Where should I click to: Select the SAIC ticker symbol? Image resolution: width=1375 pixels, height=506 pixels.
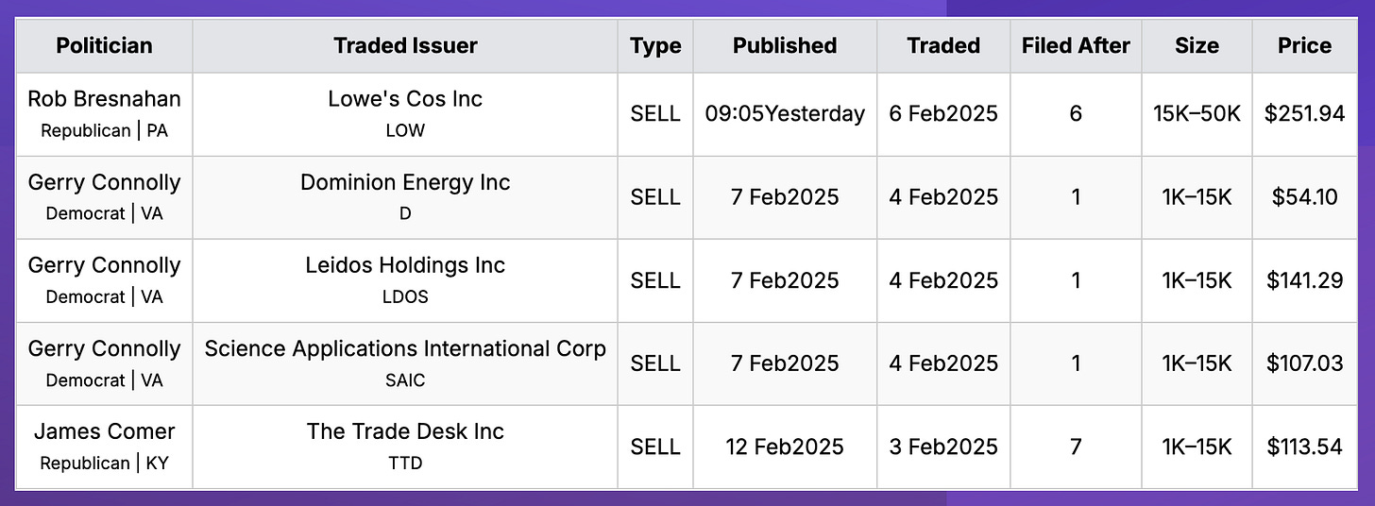pos(405,379)
